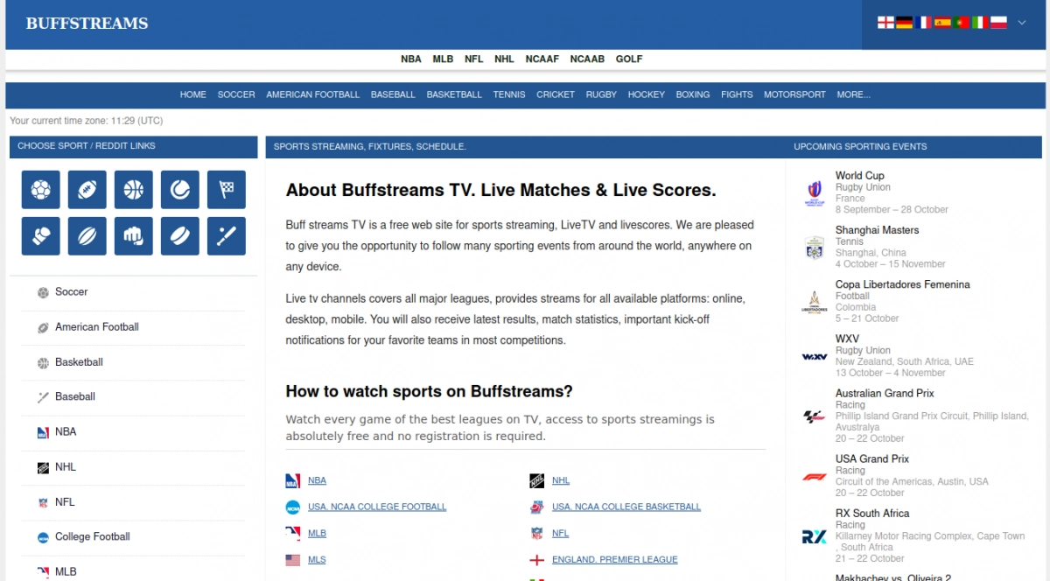This screenshot has height=581, width=1050.
Task: Open the MLS link in main content
Action: [317, 559]
